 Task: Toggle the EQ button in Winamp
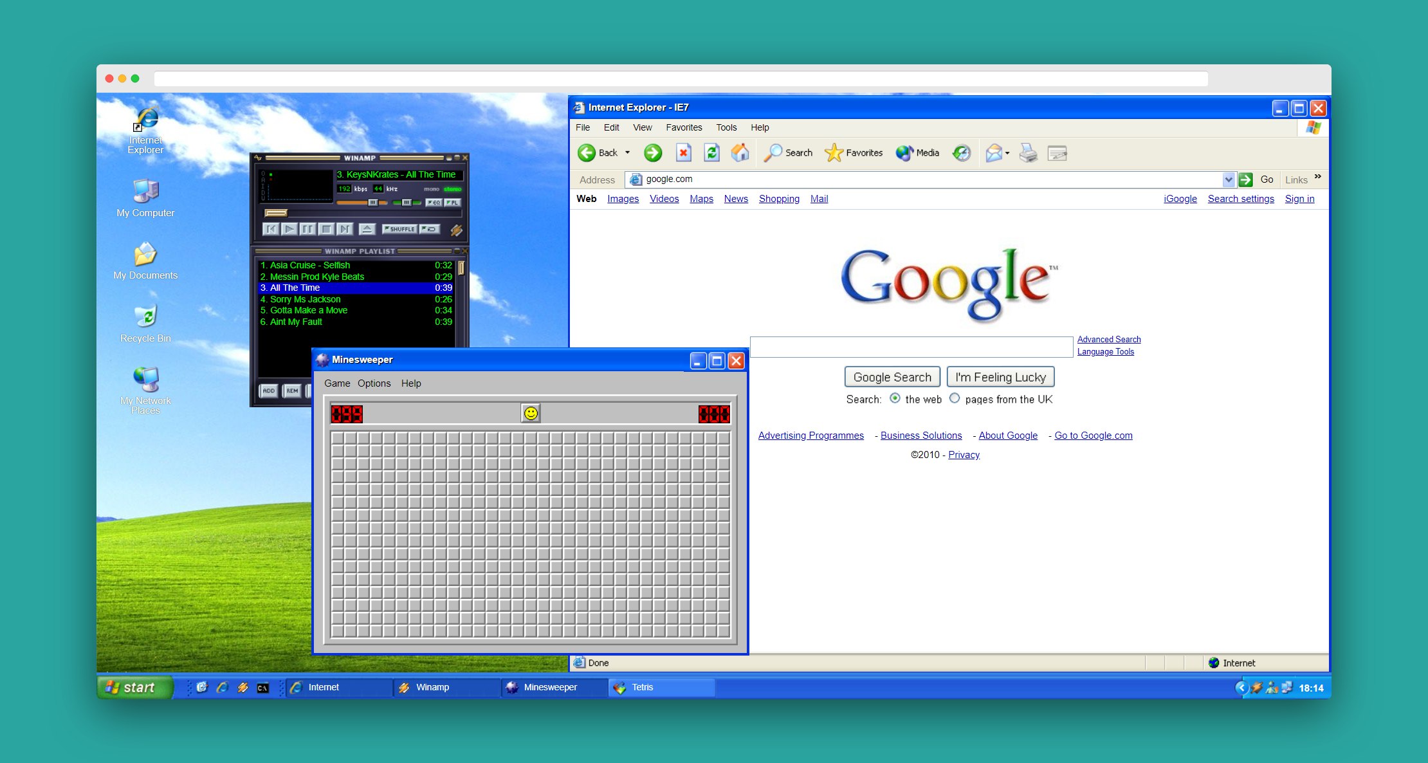tap(434, 203)
